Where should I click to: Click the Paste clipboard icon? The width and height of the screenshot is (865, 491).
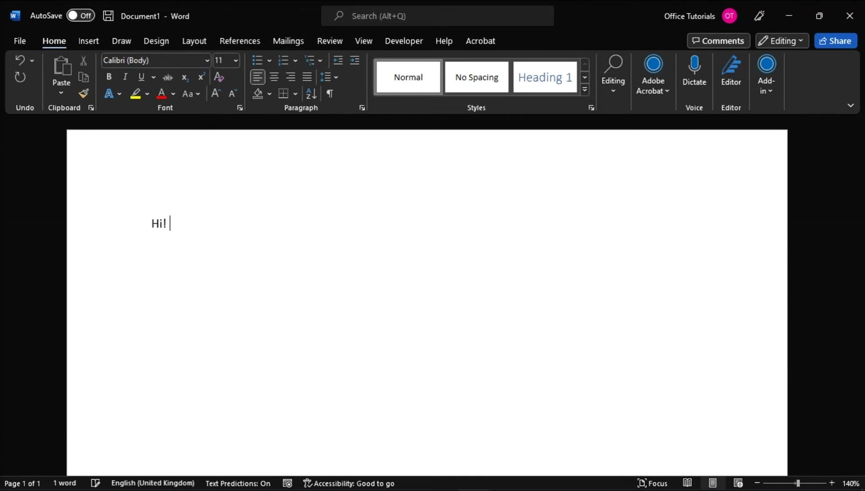62,66
